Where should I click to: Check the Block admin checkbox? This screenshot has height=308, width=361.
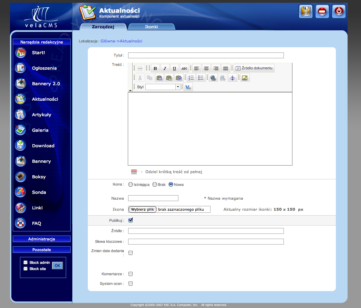pos(25,262)
